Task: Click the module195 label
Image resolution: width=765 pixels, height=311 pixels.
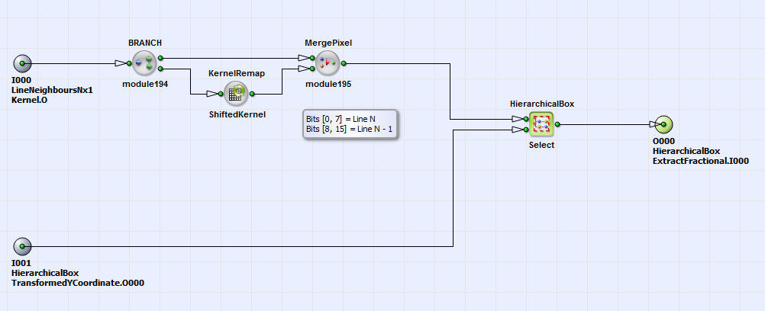Action: [328, 84]
